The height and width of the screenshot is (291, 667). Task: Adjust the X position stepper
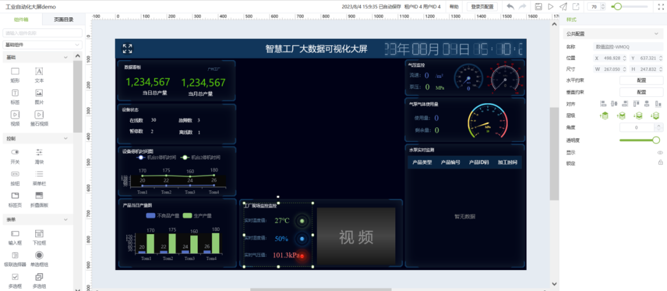(624, 58)
